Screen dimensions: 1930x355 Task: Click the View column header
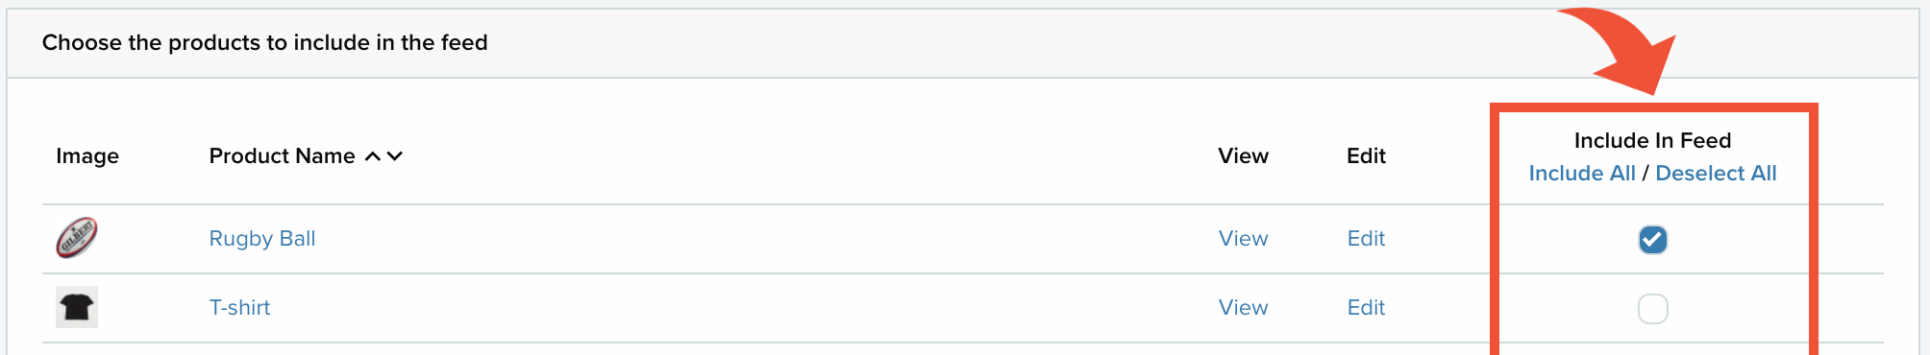point(1243,155)
